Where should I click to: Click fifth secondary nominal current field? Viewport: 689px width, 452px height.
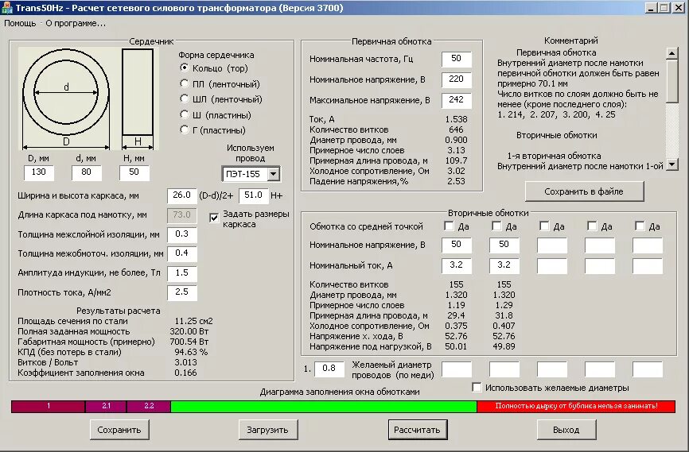648,265
